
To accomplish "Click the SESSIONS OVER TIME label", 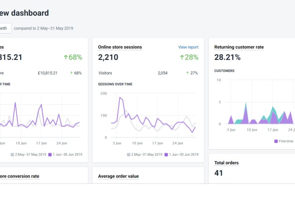I will pyautogui.click(x=115, y=84).
